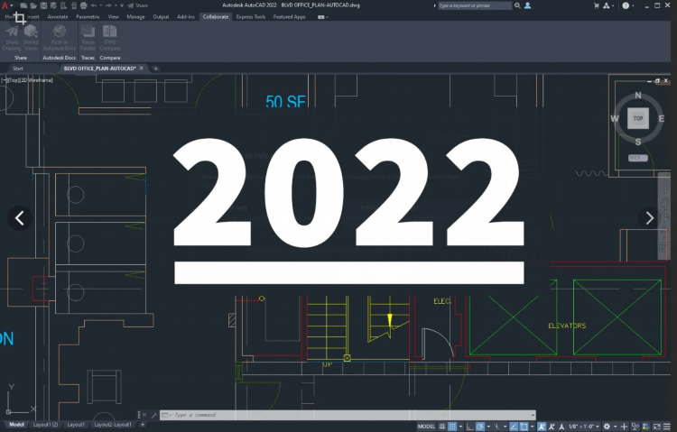This screenshot has height=432, width=677.
Task: Click the Clean Screen icon in status bar
Action: coord(657,427)
